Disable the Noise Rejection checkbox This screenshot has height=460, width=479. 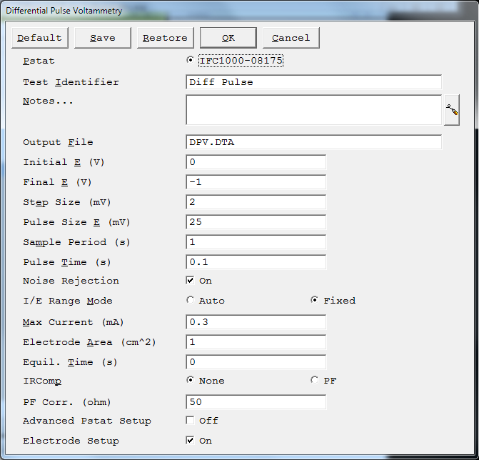(x=190, y=281)
